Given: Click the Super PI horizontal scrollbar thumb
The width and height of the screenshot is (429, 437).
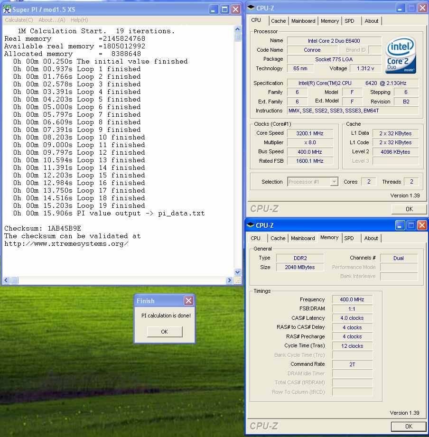Looking at the screenshot, I should (x=14, y=280).
